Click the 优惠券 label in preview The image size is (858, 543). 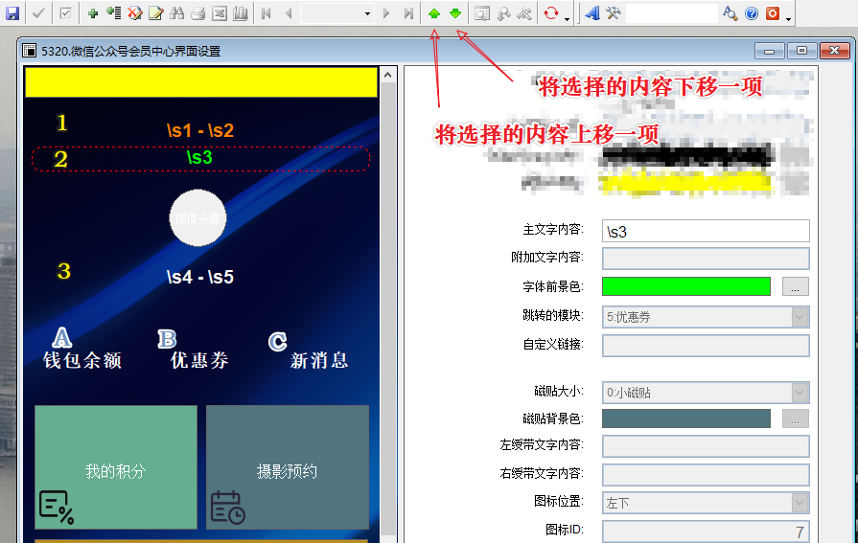[x=199, y=360]
